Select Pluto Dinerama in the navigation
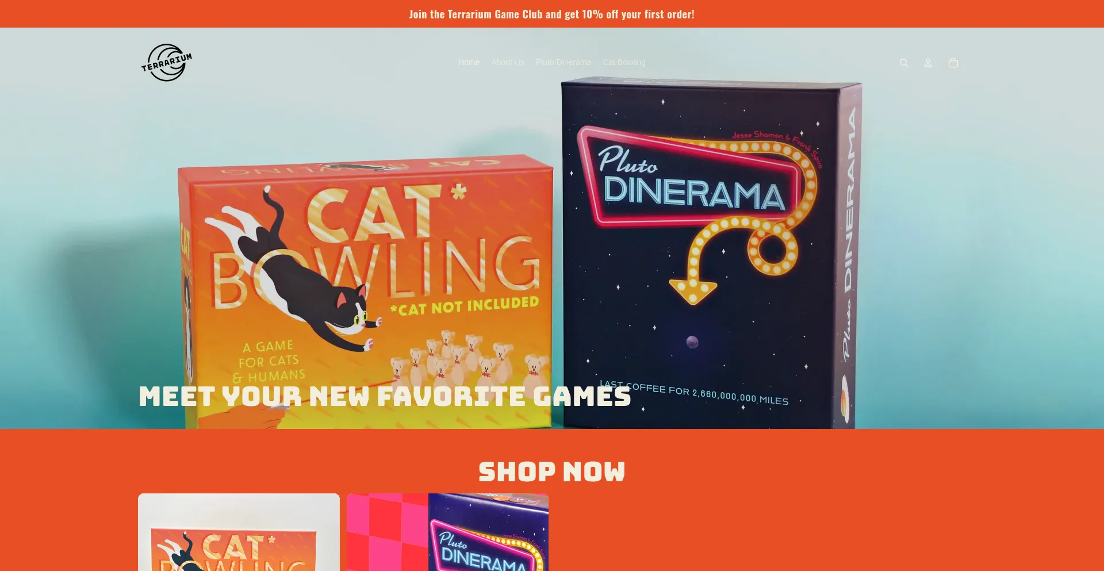Screen dimensions: 1104x571 point(563,62)
